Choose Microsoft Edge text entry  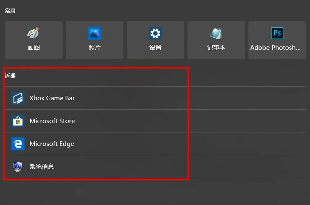click(x=52, y=144)
